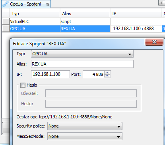Image resolution: width=165 pixels, height=145 pixels.
Task: Expand the Security police dropdown
Action: tap(85, 126)
